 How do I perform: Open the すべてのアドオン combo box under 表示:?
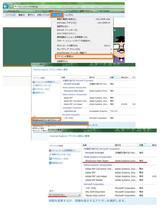click(65, 195)
